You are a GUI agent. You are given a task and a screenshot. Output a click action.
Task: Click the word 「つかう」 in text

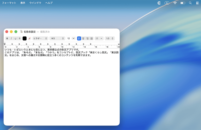point(51,53)
